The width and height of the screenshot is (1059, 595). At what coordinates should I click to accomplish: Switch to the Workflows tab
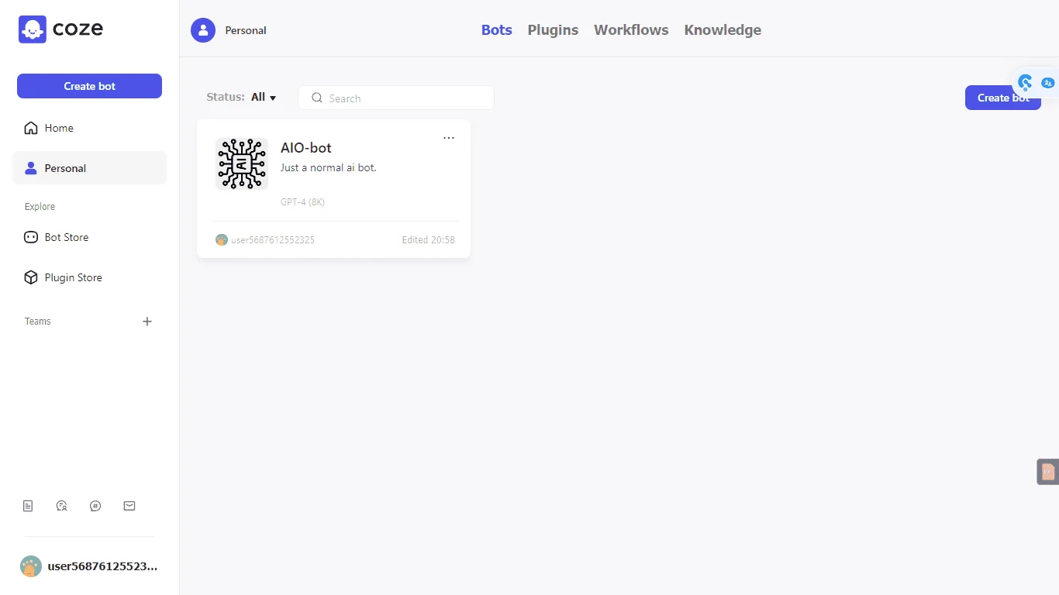point(631,30)
